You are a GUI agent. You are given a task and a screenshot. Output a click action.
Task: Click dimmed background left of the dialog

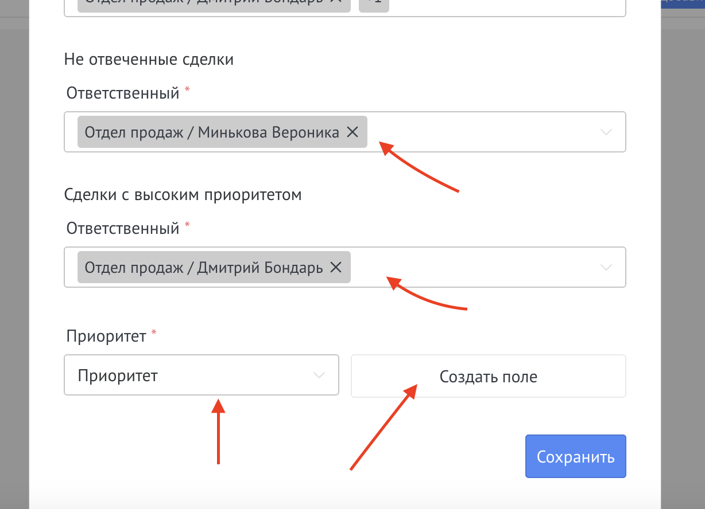click(x=14, y=258)
